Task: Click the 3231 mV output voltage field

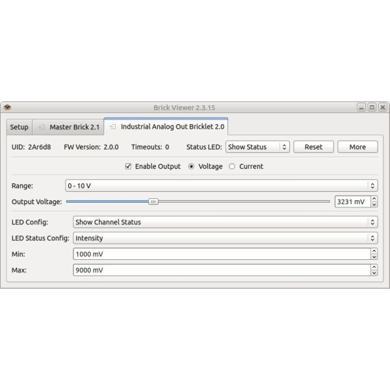Action: click(353, 201)
